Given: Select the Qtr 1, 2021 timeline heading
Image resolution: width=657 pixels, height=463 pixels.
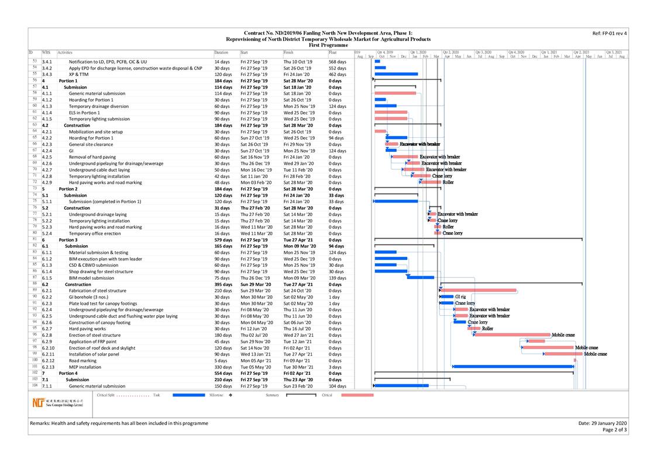Looking at the screenshot, I should (x=549, y=52).
